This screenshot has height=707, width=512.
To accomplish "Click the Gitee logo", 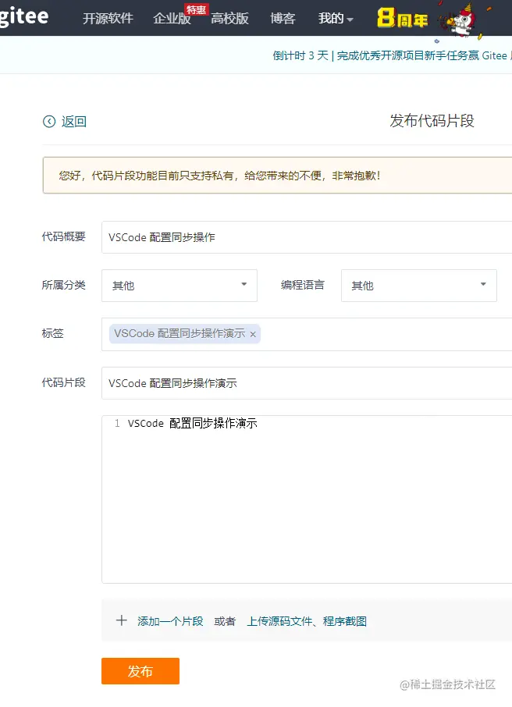I will 24,16.
